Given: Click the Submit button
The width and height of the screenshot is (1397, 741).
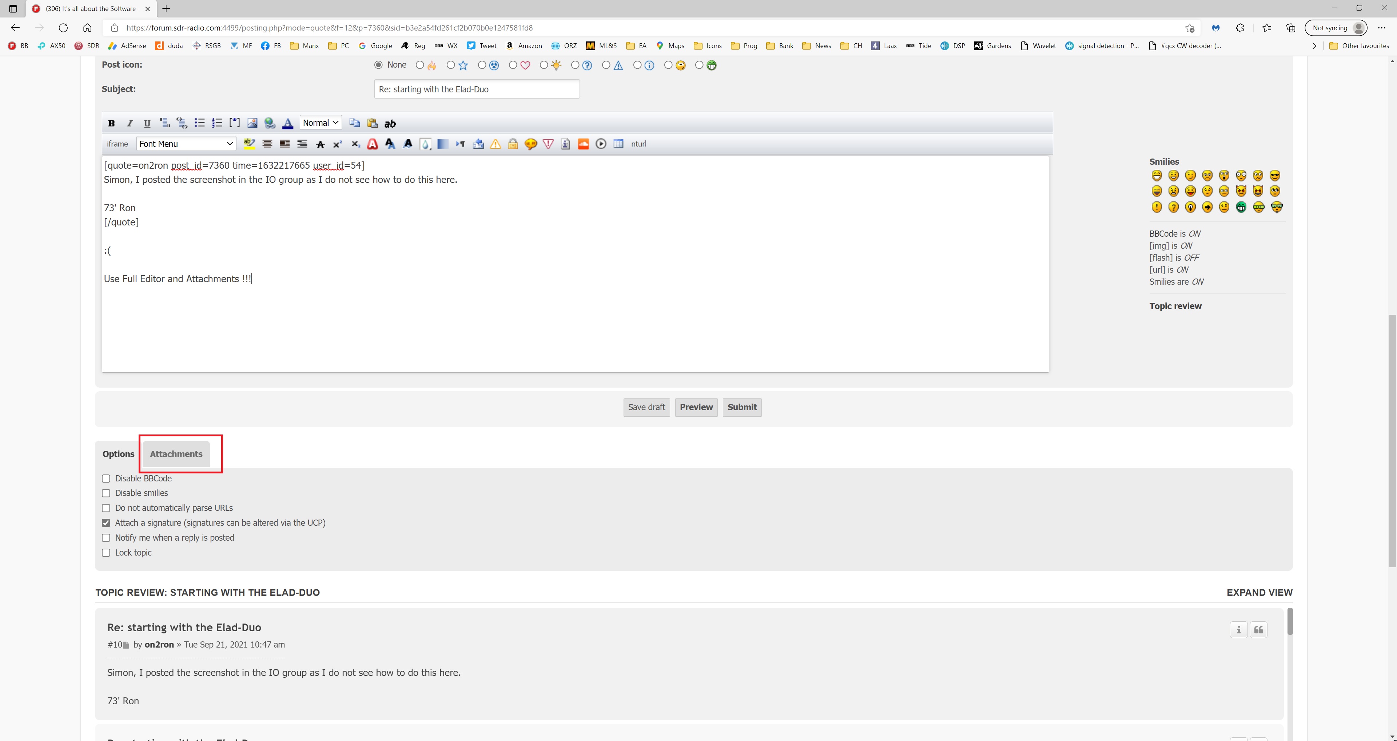Looking at the screenshot, I should point(742,407).
